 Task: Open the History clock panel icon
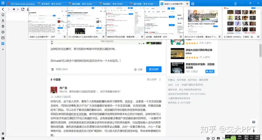tap(3, 32)
